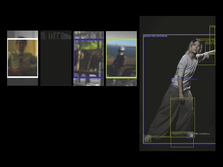Click the 'skateboard 2%' label near the shoe

coord(179,134)
